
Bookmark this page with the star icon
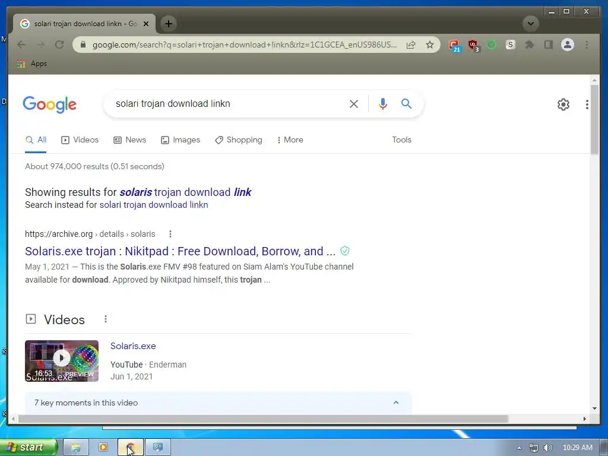(430, 45)
